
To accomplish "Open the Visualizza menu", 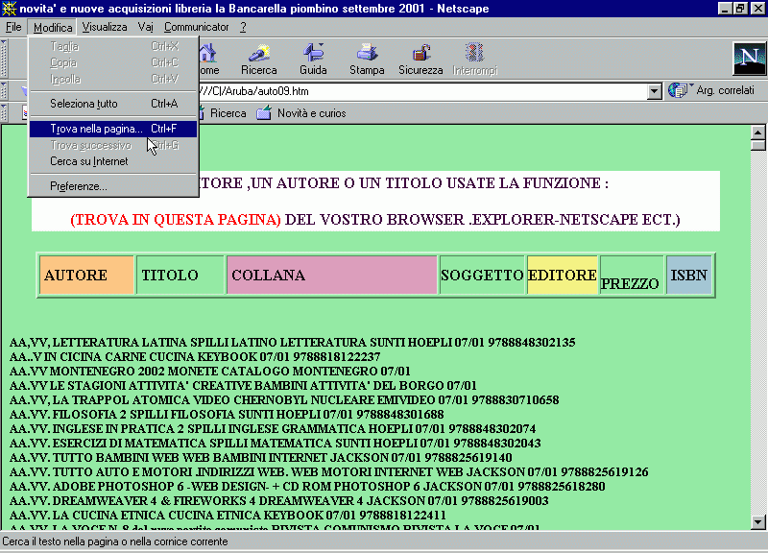I will tap(104, 27).
